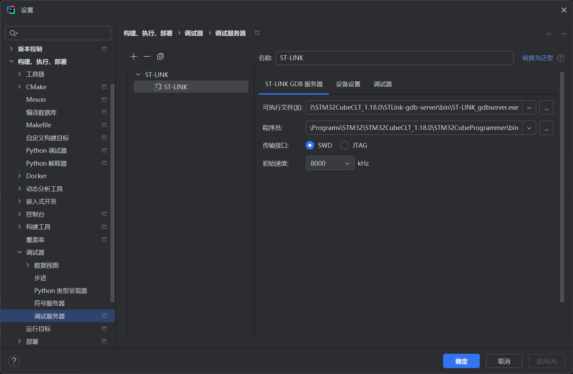The width and height of the screenshot is (573, 374).
Task: Navigate forward with the right arrow
Action: [x=563, y=33]
